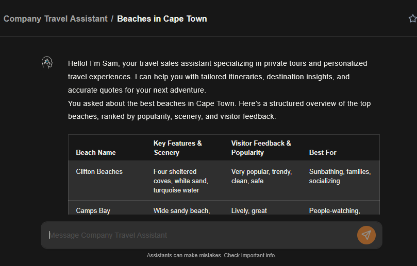Click the 'Very popular, trendy' feedback cell
The image size is (417, 266).
[261, 176]
